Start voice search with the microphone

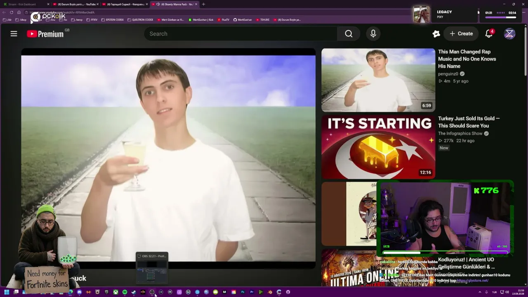click(x=373, y=34)
